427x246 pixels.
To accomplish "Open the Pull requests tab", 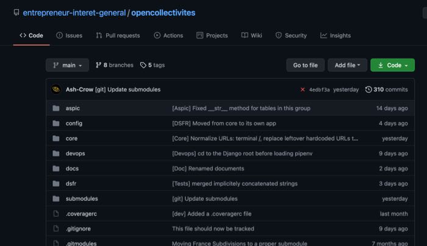I will [x=118, y=35].
